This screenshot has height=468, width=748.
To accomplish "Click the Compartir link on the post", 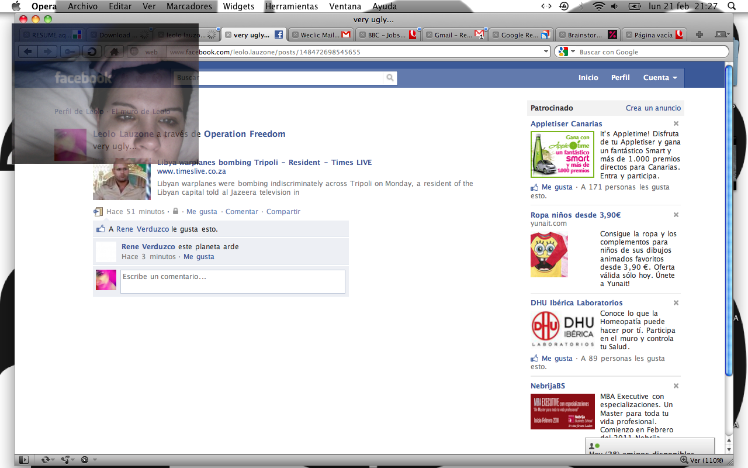I will point(283,212).
